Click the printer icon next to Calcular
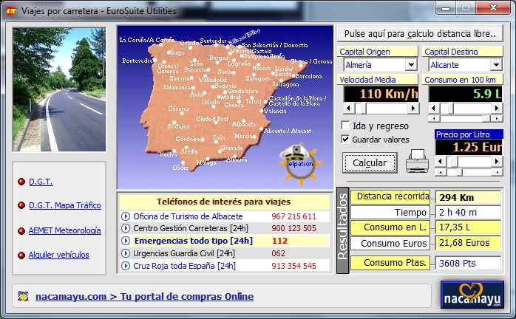Image resolution: width=516 pixels, height=319 pixels. coord(418,162)
